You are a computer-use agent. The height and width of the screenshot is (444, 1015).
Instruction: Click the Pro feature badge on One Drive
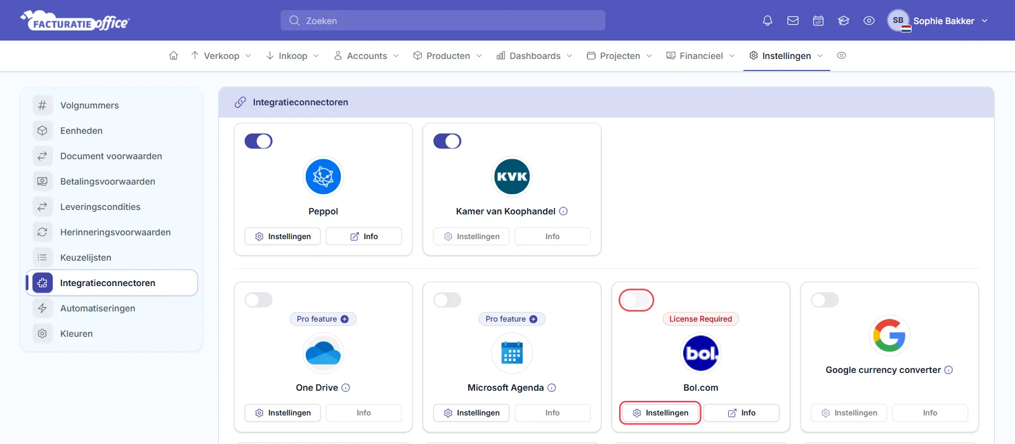tap(323, 319)
